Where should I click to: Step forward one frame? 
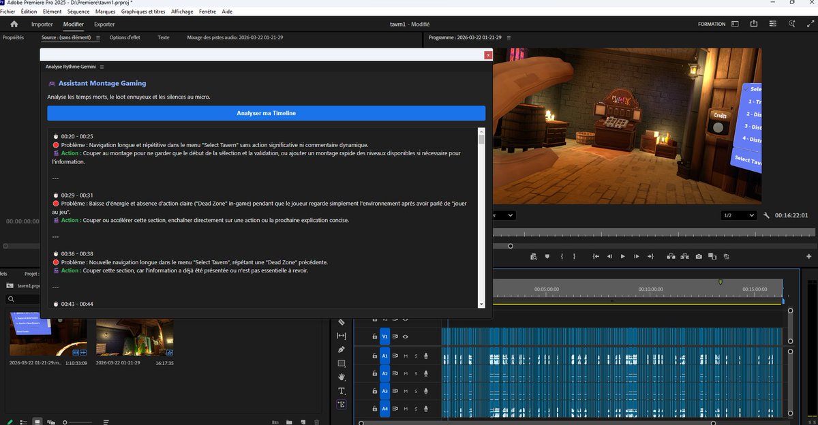(636, 257)
